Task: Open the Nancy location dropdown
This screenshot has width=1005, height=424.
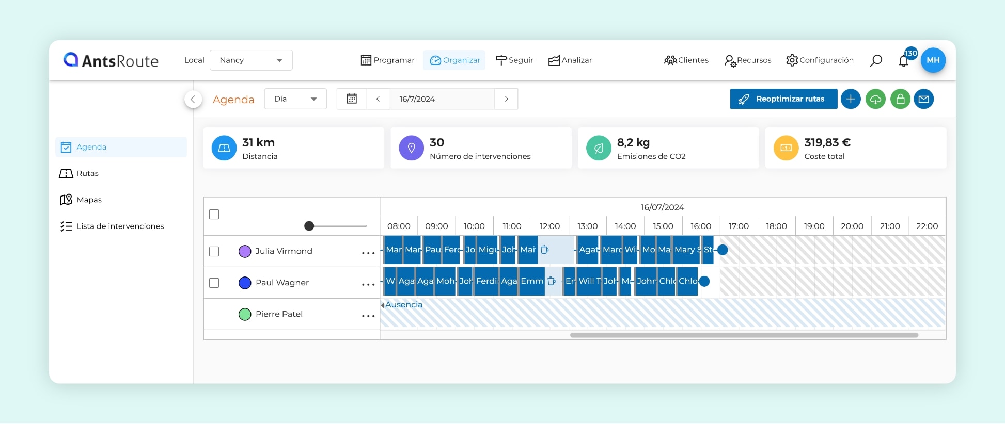Action: pos(251,60)
